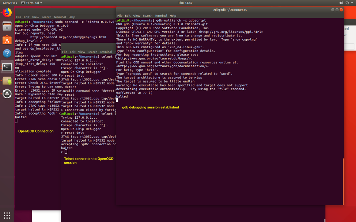Open View menu in telnet terminal window

[82, 52]
